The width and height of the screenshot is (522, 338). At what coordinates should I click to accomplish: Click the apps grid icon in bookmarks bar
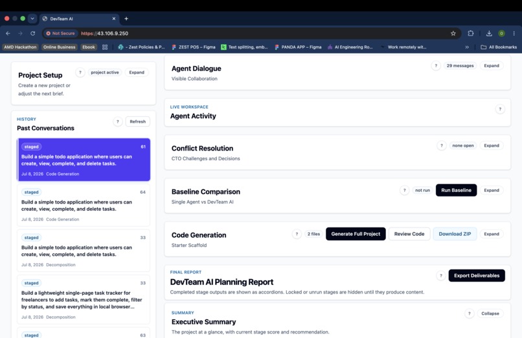(x=105, y=47)
